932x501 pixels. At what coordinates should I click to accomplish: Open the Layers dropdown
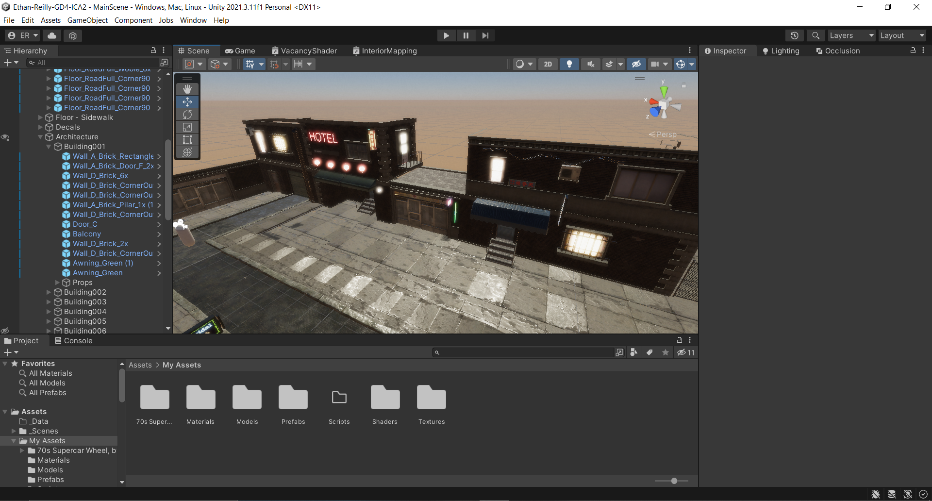(x=851, y=35)
